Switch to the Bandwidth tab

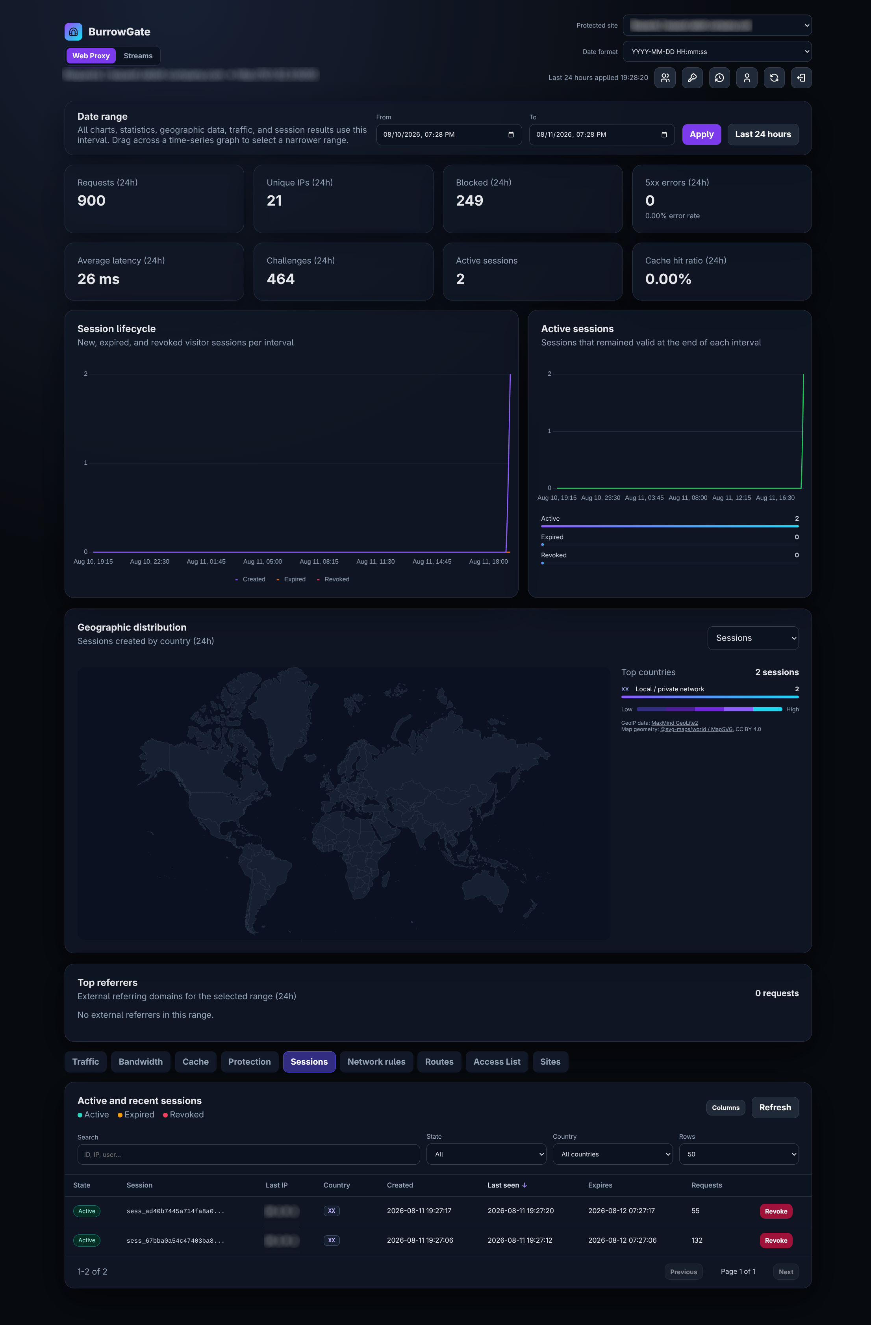[x=141, y=1061]
